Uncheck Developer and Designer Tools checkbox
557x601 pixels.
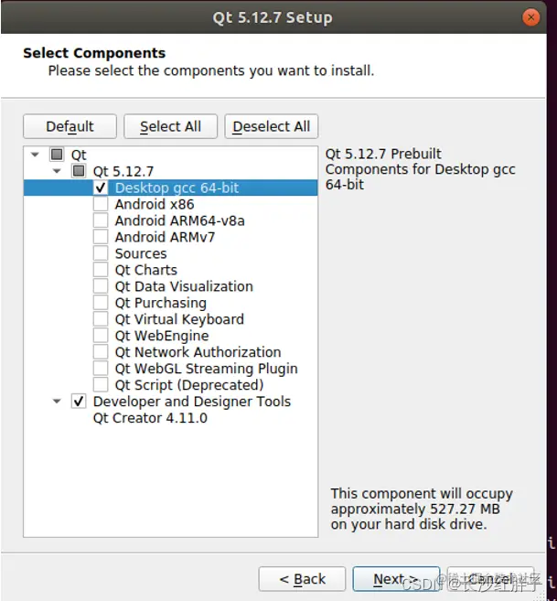pos(79,402)
